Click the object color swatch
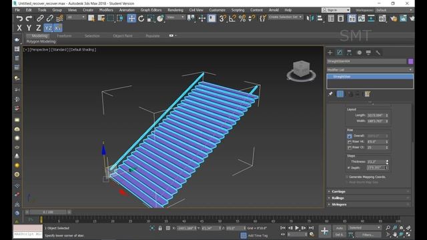Viewport: 427px width, 240px height. click(410, 61)
